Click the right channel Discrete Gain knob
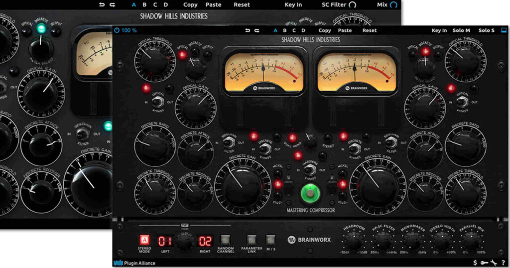Viewport: 510px width, 268px height. point(378,188)
